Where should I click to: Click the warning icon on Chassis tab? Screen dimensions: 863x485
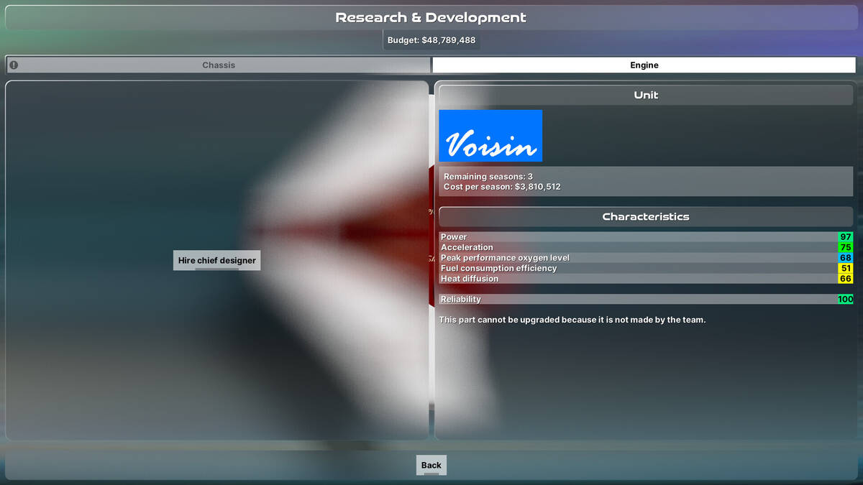click(x=14, y=65)
